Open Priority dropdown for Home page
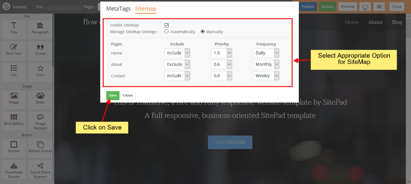Screen dimensions: 411x184 click(x=222, y=53)
